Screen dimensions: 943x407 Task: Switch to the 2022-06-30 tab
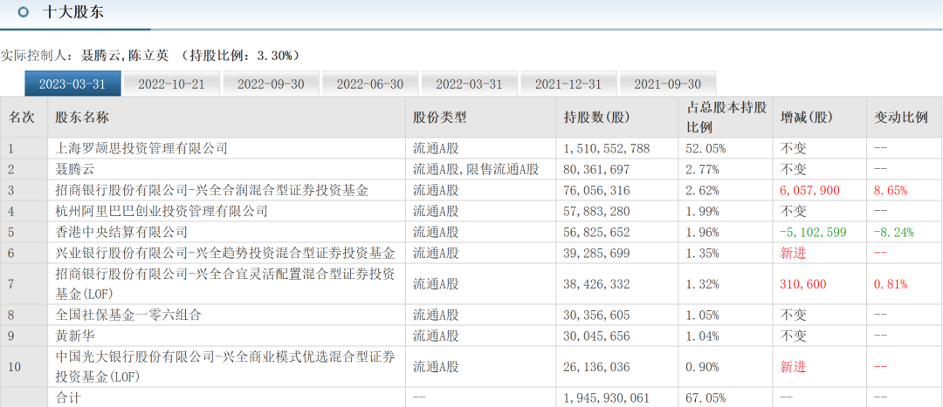[x=370, y=84]
